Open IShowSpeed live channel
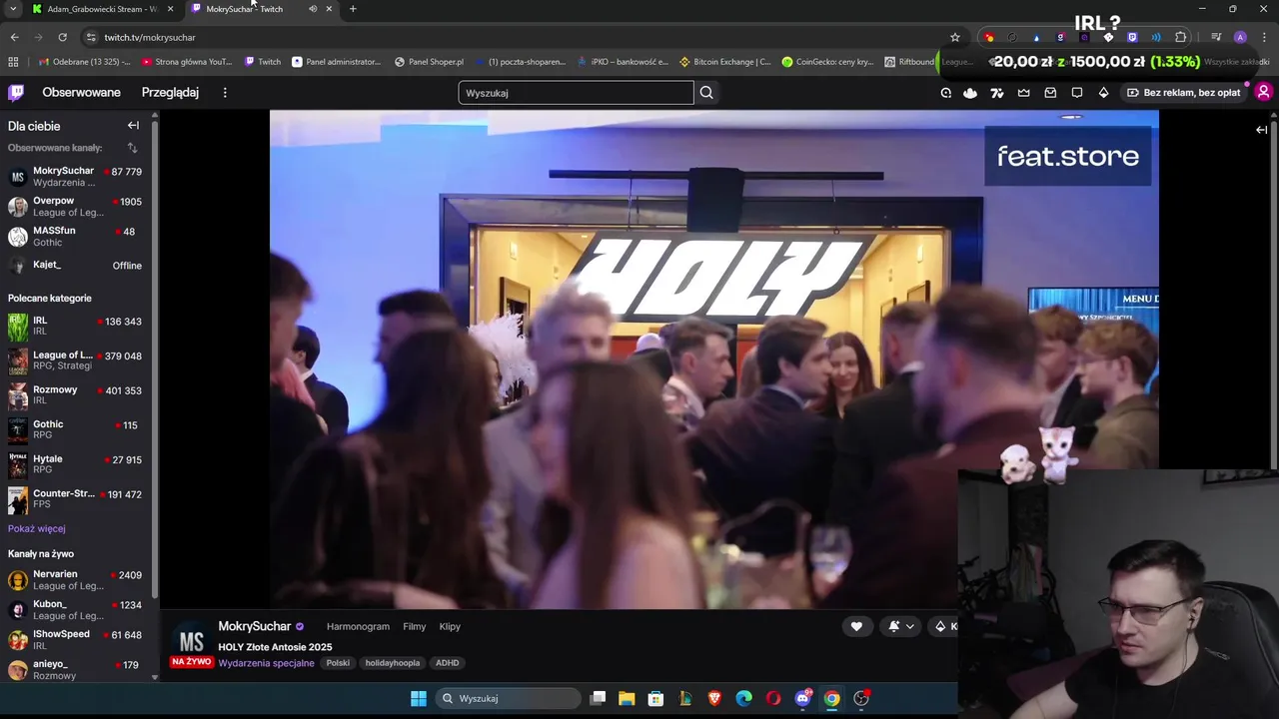 (75, 639)
